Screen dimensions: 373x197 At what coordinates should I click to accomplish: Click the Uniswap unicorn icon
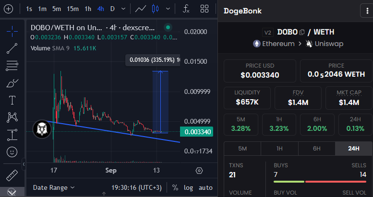(x=309, y=44)
